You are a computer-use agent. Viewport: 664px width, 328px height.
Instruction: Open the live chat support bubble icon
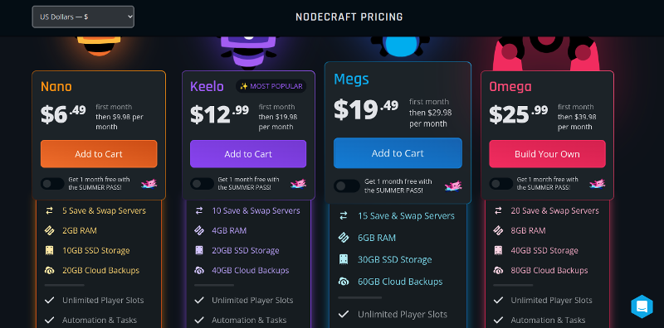tap(642, 306)
